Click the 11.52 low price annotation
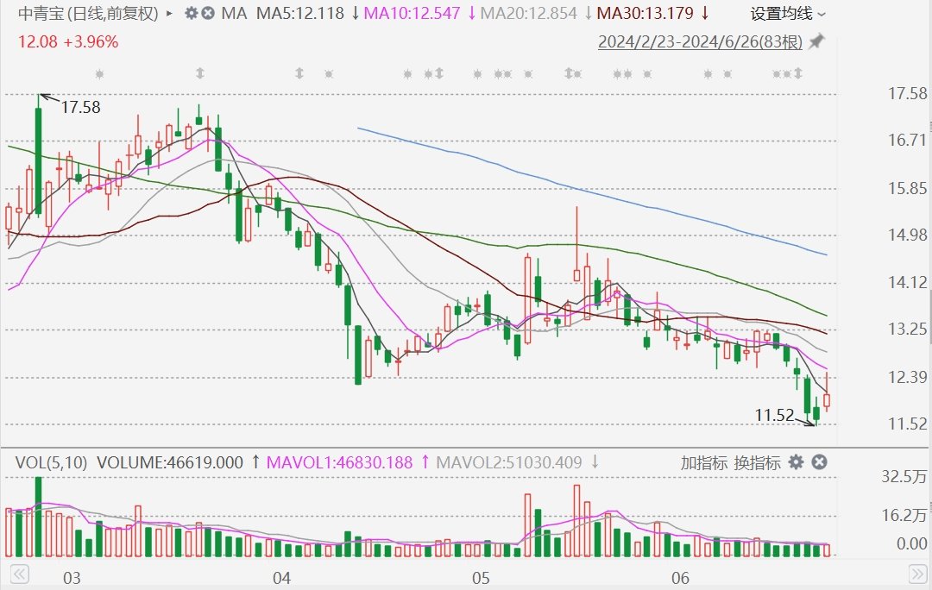This screenshot has height=590, width=932. (x=774, y=415)
